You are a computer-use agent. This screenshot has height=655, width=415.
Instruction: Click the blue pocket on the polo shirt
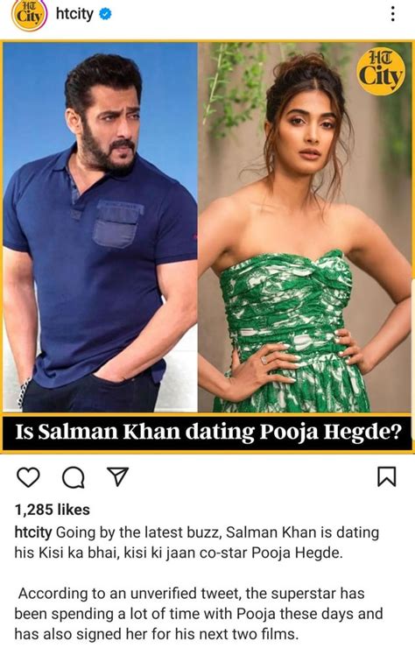pos(118,223)
